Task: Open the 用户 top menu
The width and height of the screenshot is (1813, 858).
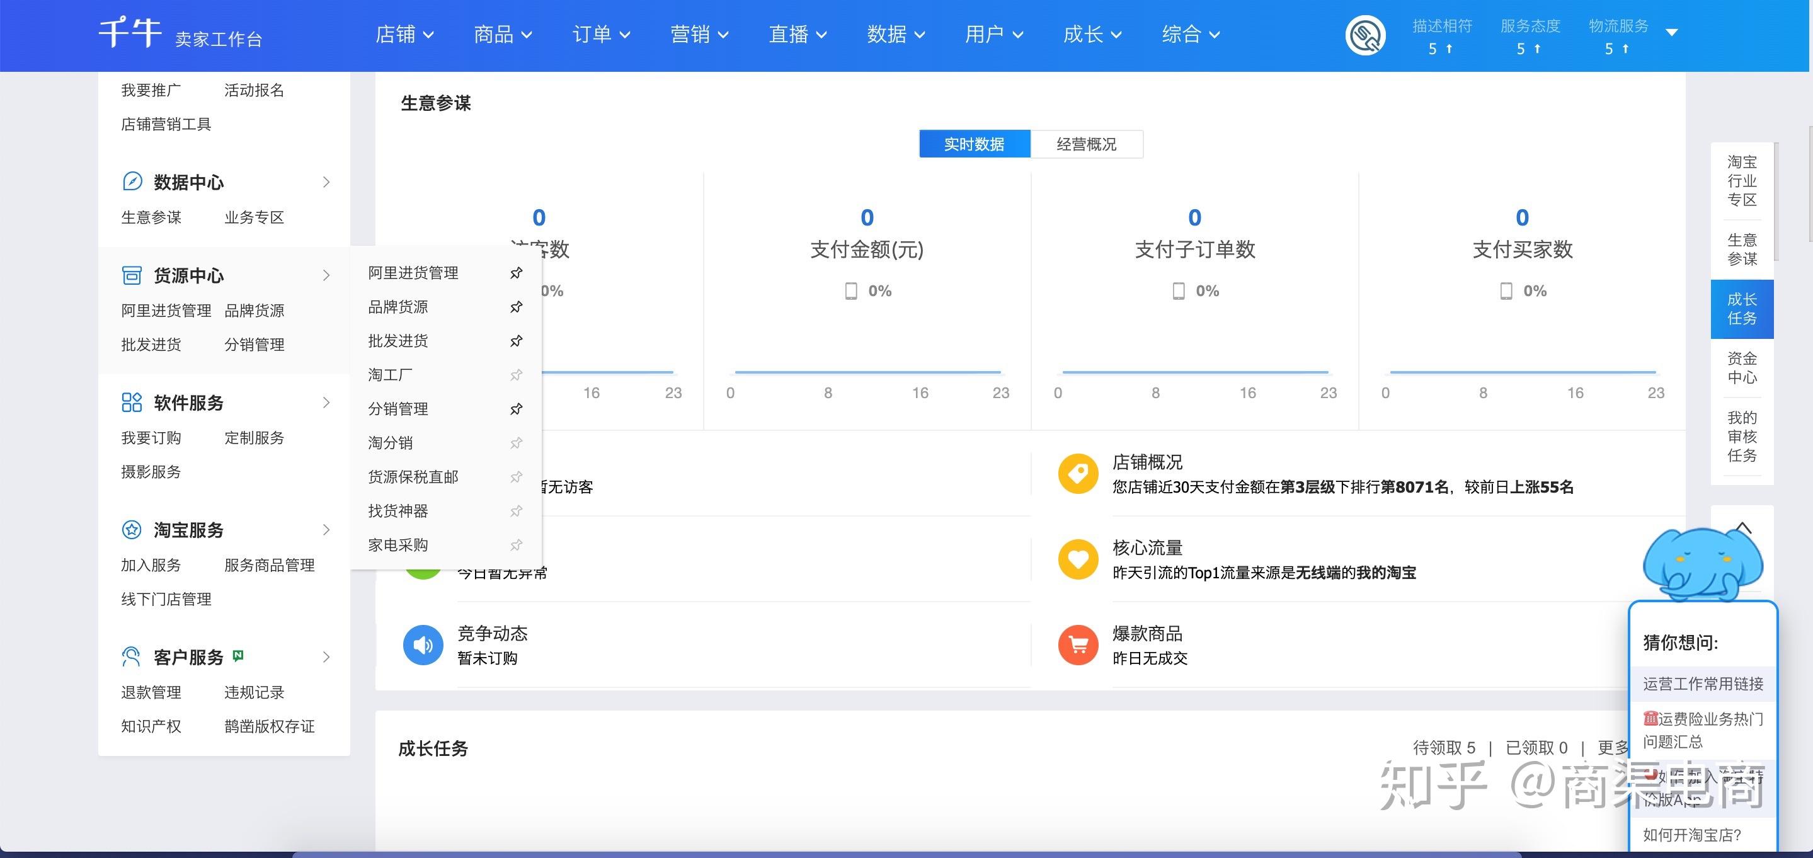Action: 994,34
